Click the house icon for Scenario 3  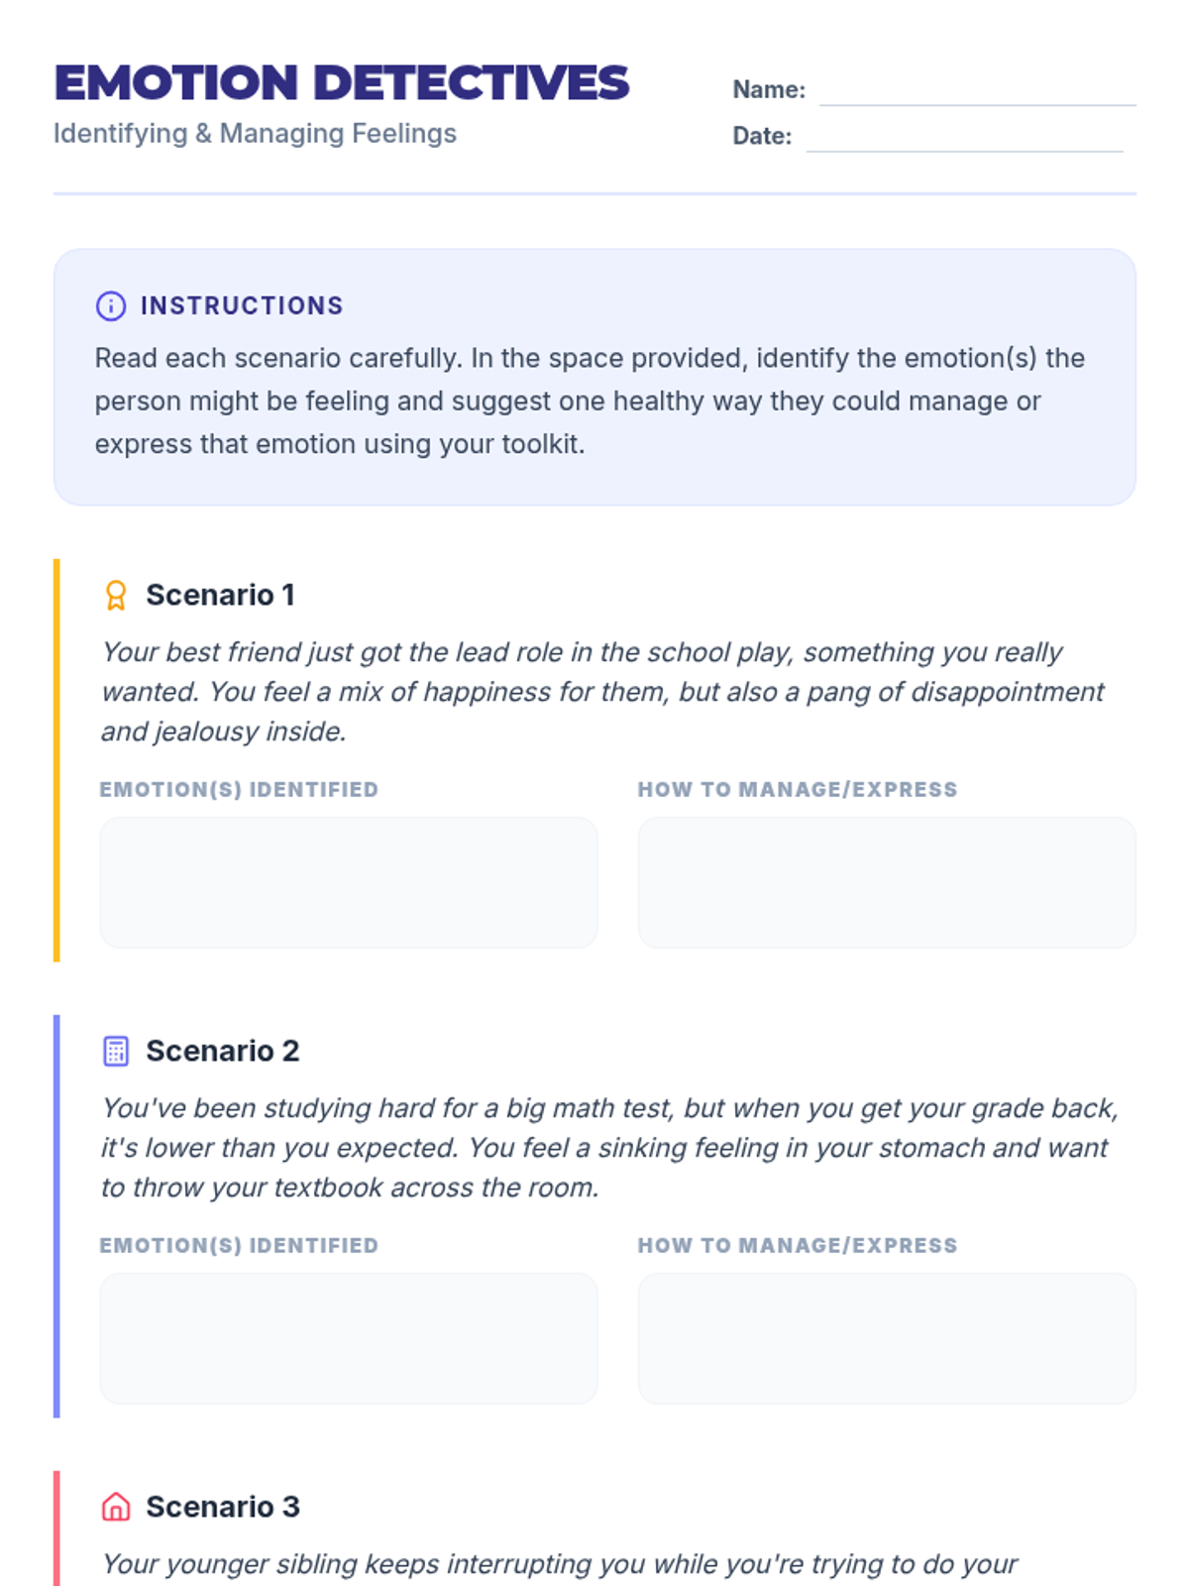116,1507
